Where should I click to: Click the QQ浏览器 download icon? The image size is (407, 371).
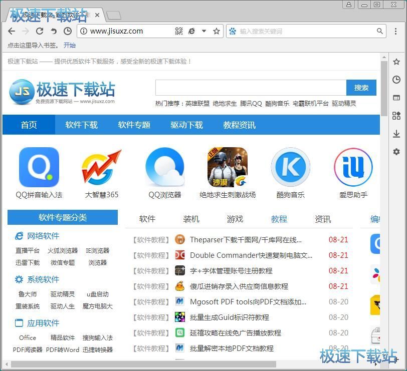click(165, 167)
